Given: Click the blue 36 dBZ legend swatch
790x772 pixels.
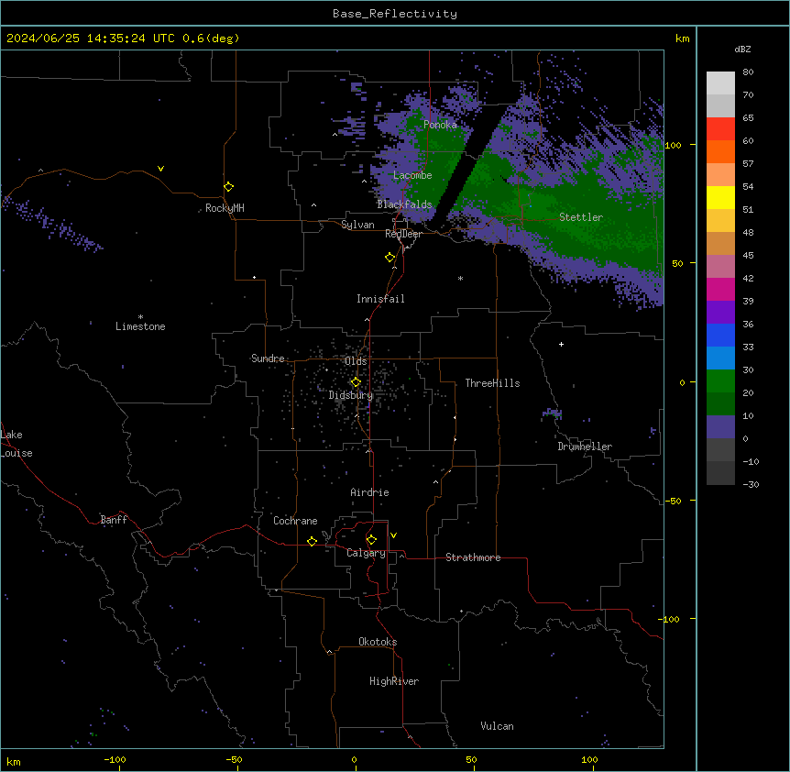Looking at the screenshot, I should (x=720, y=335).
